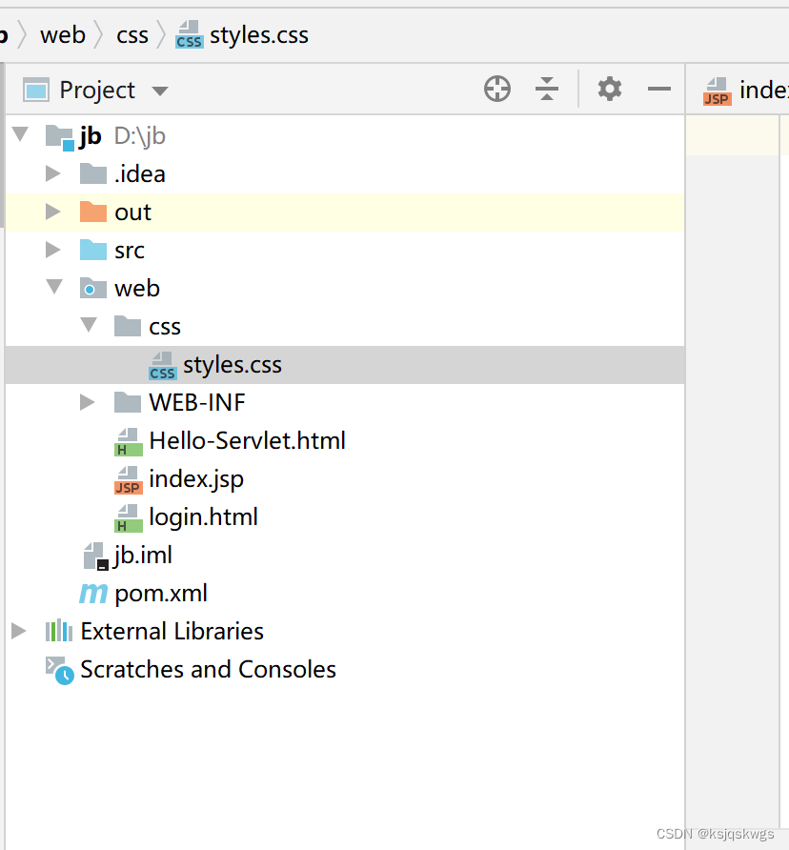Viewport: 789px width, 850px height.
Task: Click the Scratches and Consoles icon
Action: (57, 669)
